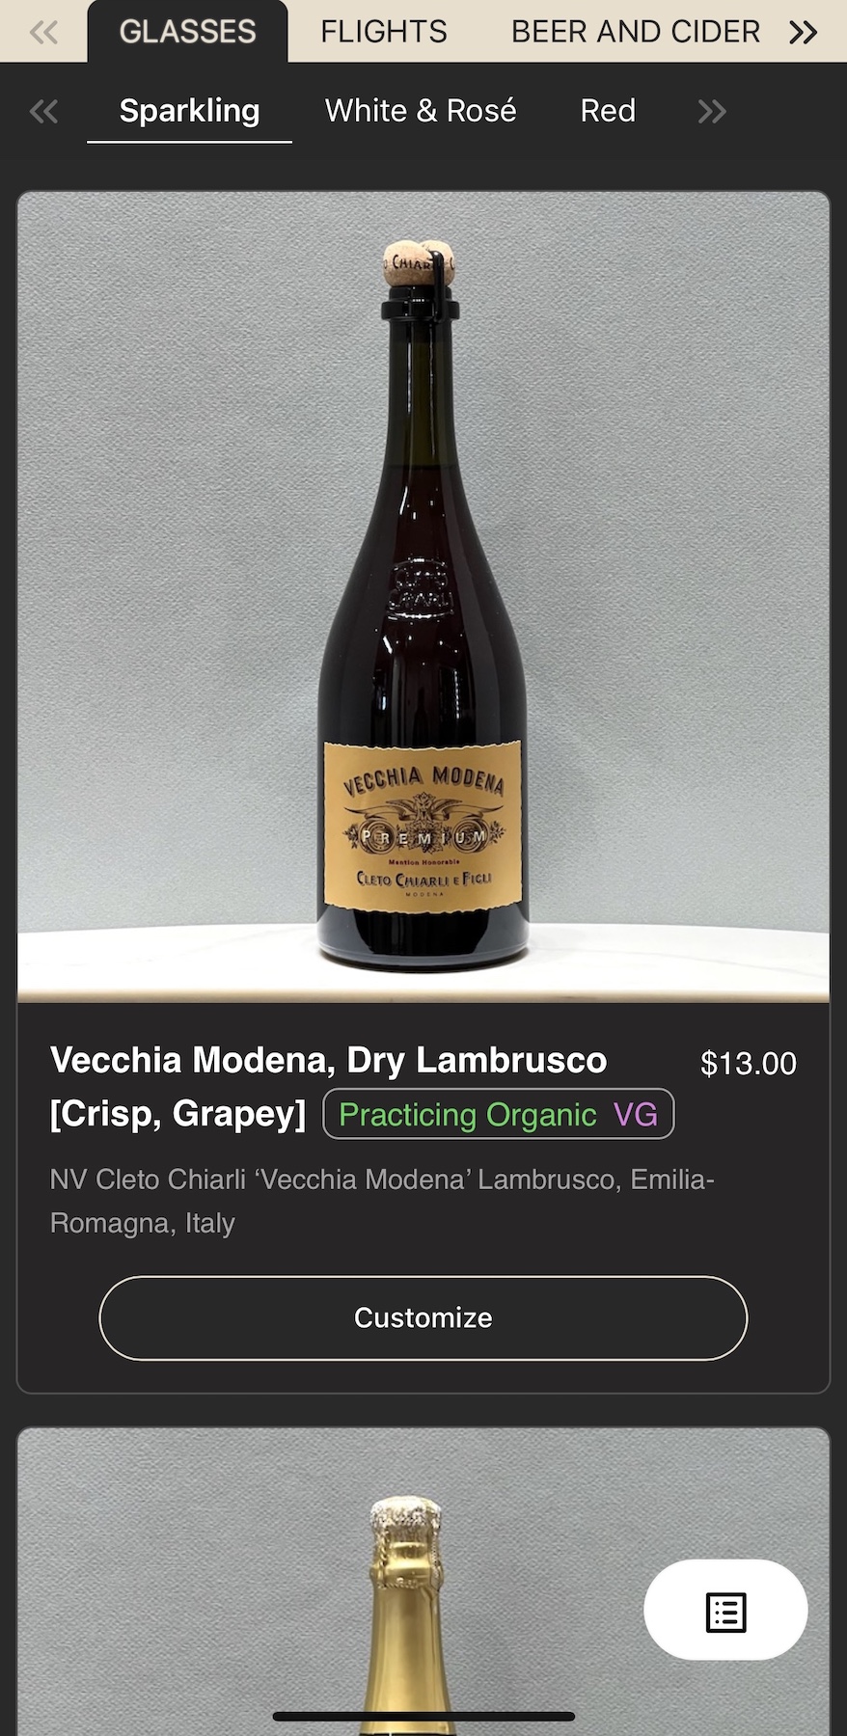
Task: Tap sub-category bar right double-chevron
Action: click(712, 112)
